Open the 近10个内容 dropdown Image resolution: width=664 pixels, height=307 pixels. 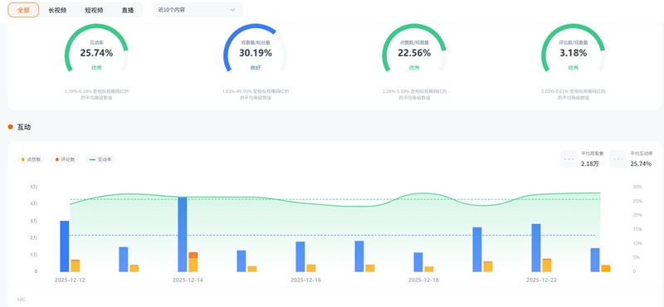pyautogui.click(x=198, y=10)
